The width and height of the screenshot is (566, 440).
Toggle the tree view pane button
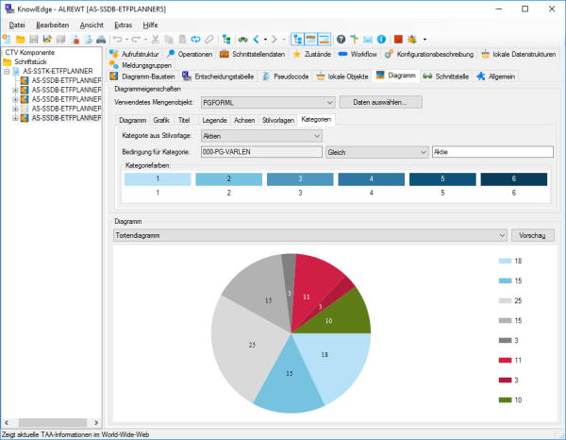pos(297,39)
